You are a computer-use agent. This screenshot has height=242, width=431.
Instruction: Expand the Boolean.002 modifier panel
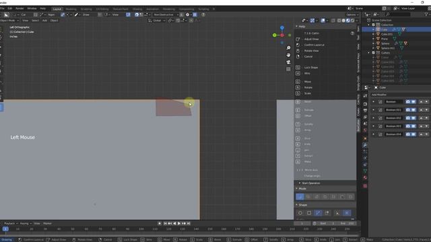373,118
